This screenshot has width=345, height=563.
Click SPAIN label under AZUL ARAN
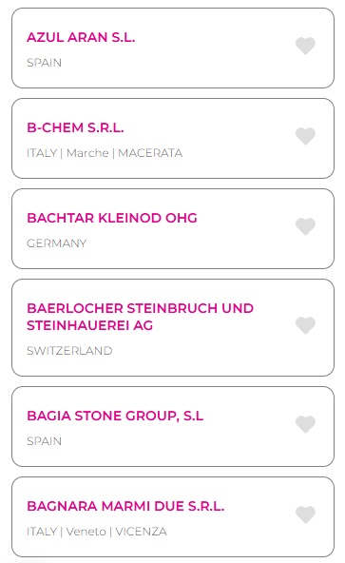click(x=44, y=63)
